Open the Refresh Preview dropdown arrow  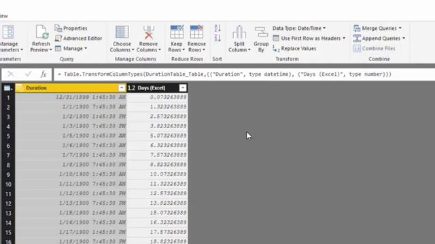tap(50, 49)
